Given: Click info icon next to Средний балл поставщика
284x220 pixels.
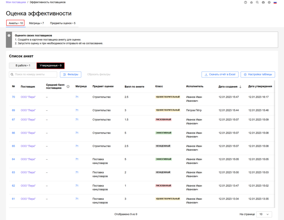Looking at the screenshot, I should click(x=68, y=86).
